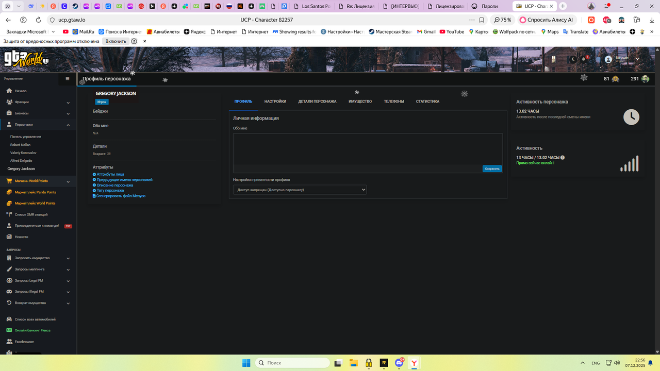The height and width of the screenshot is (371, 660).
Task: Reload the page with the refresh icon
Action: 38,20
